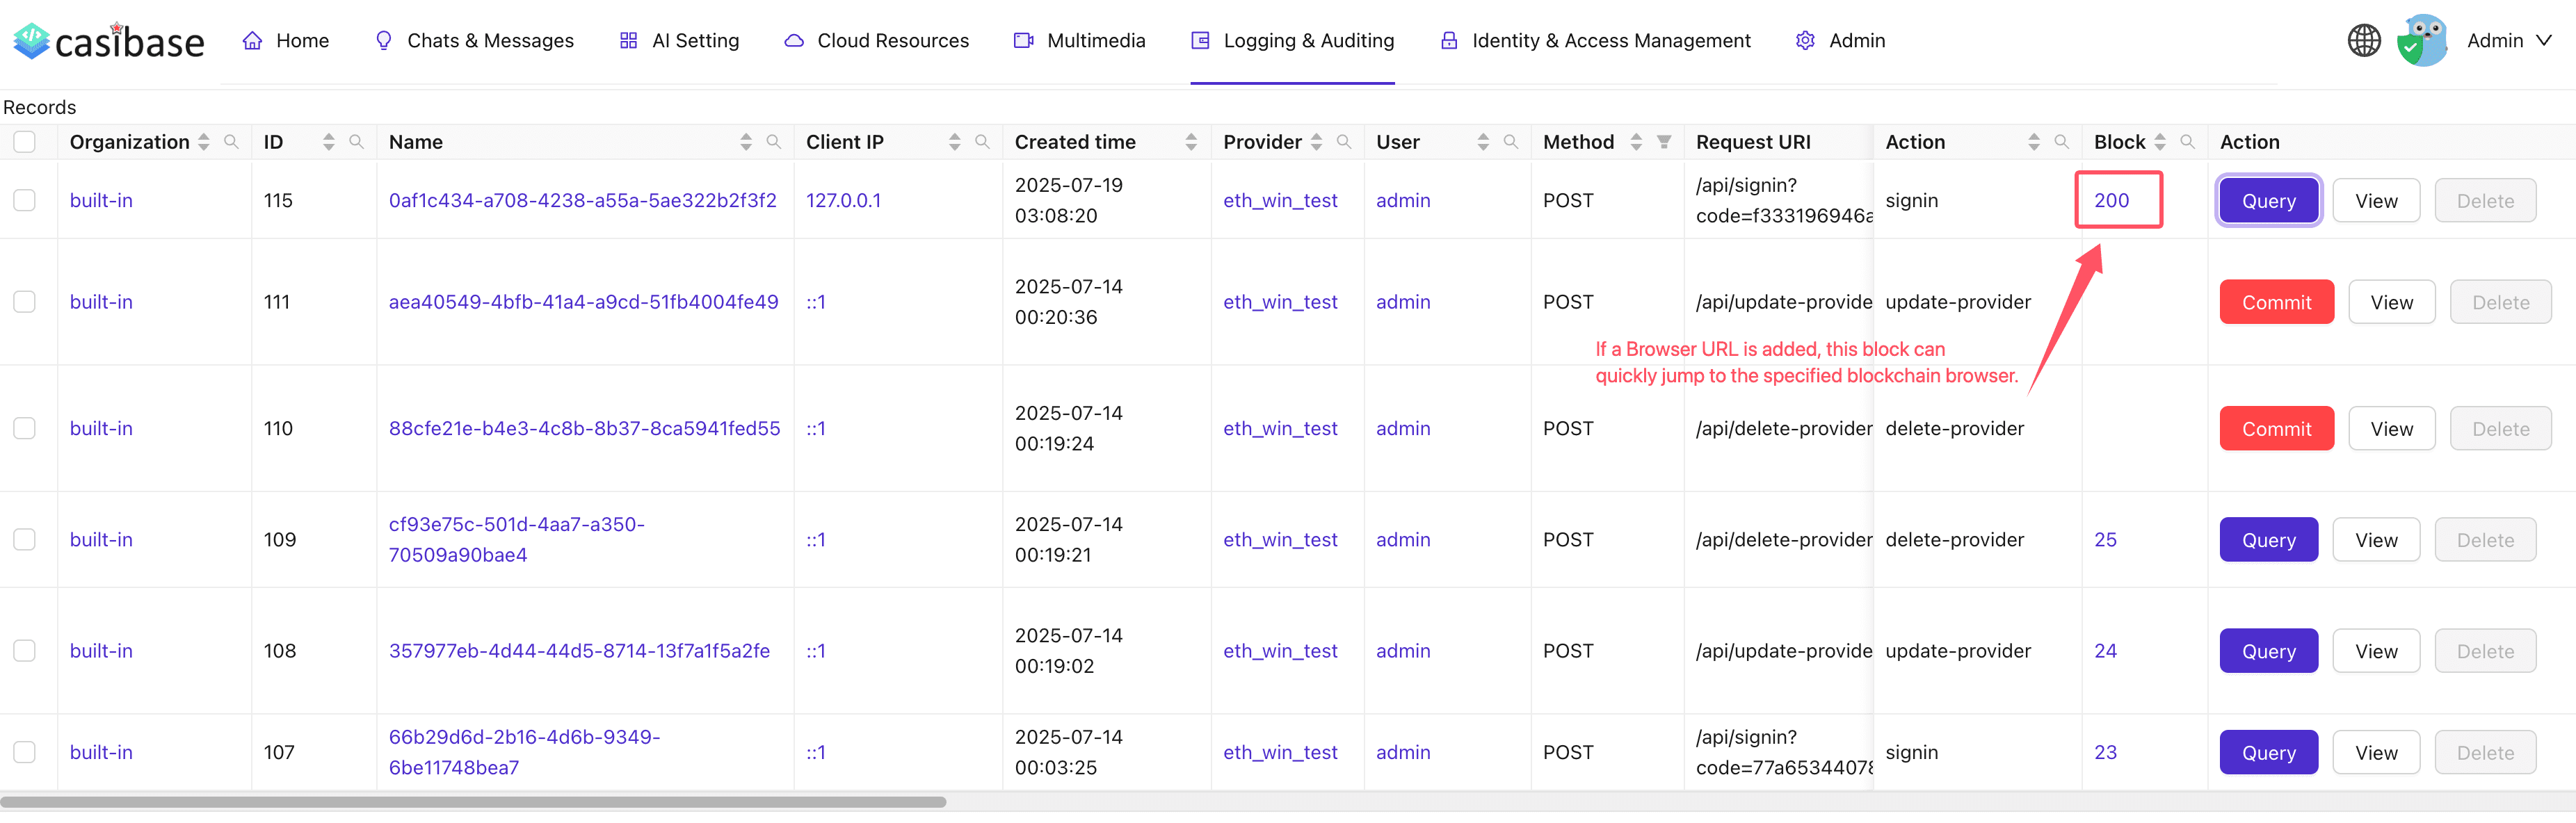This screenshot has width=2576, height=823.
Task: Click the Client IP search icon
Action: pos(982,142)
